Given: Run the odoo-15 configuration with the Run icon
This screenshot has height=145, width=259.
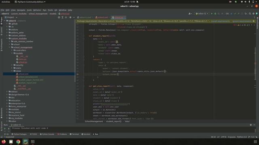Looking at the screenshot, I should coord(212,14).
